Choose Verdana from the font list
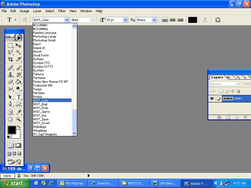 pyautogui.click(x=39, y=93)
